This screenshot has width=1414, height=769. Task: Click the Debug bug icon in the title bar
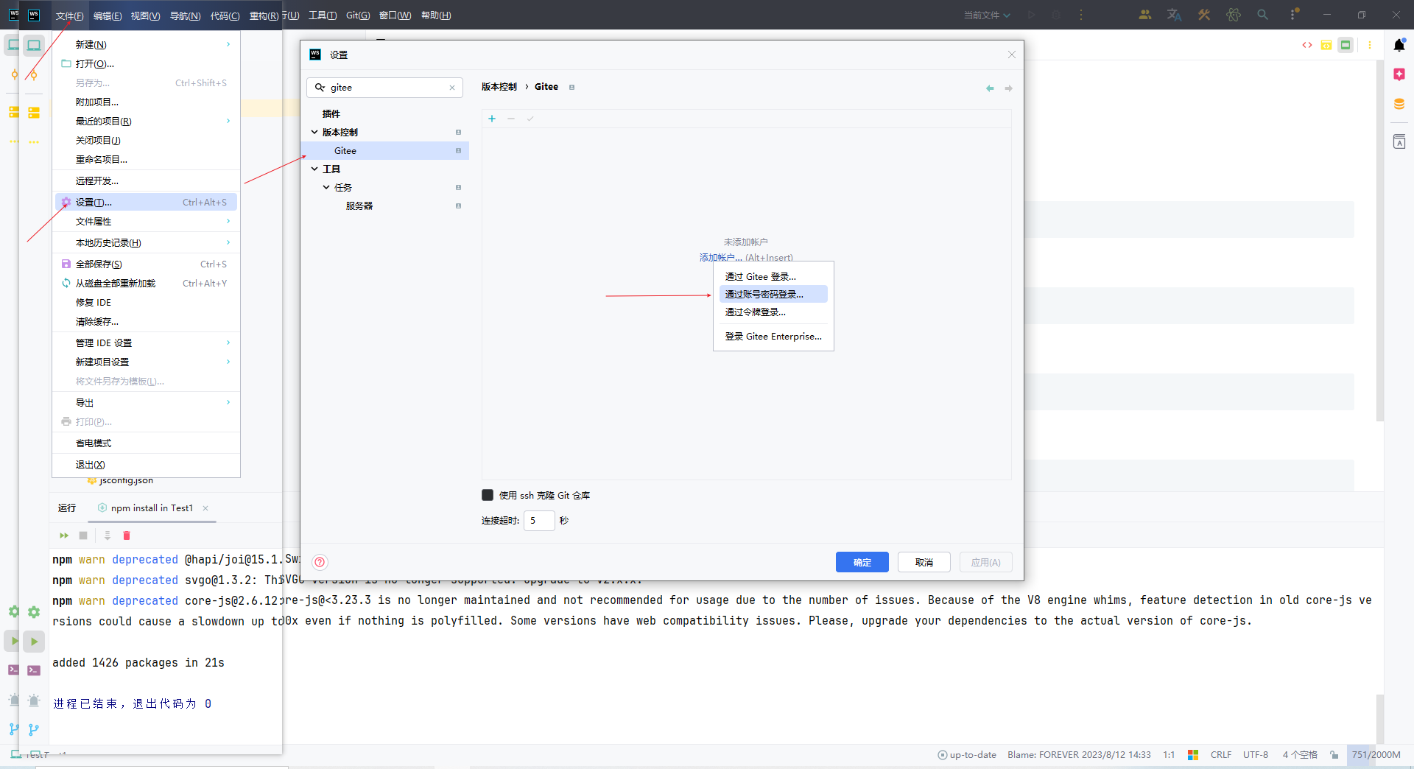click(1056, 15)
